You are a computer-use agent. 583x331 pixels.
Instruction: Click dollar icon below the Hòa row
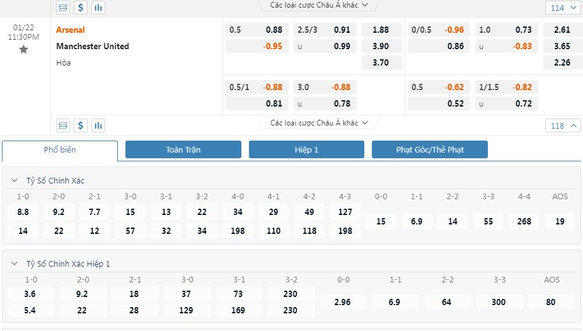[81, 125]
